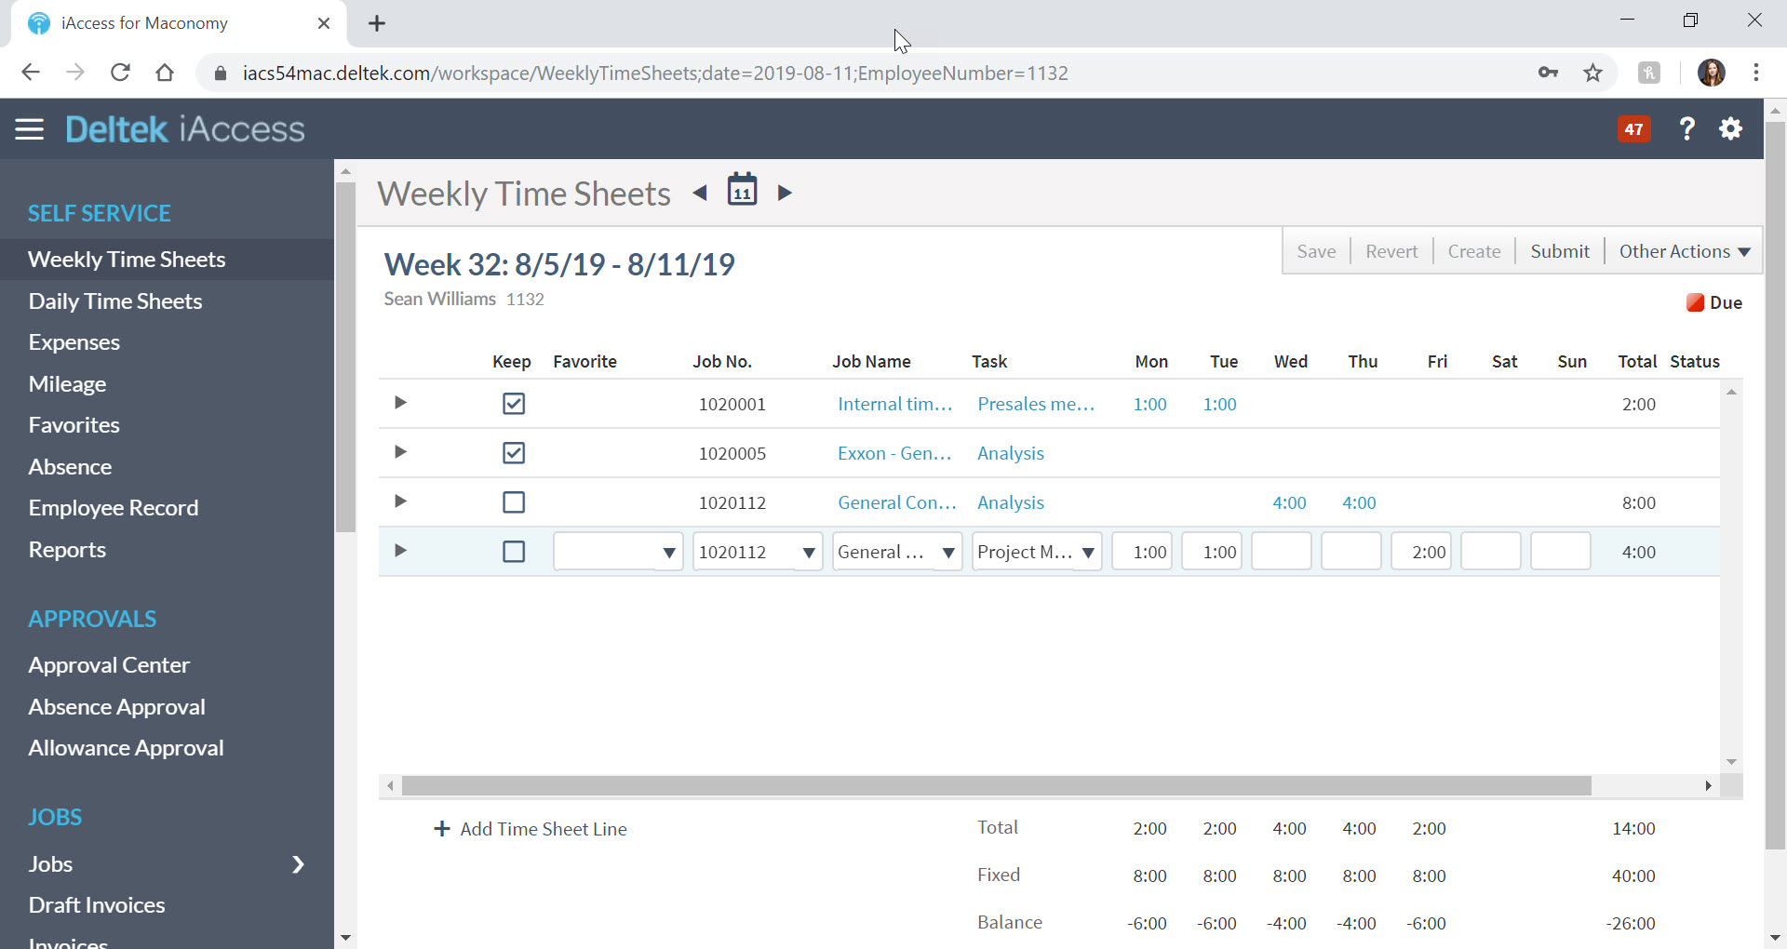Open the hamburger navigation menu

click(29, 129)
